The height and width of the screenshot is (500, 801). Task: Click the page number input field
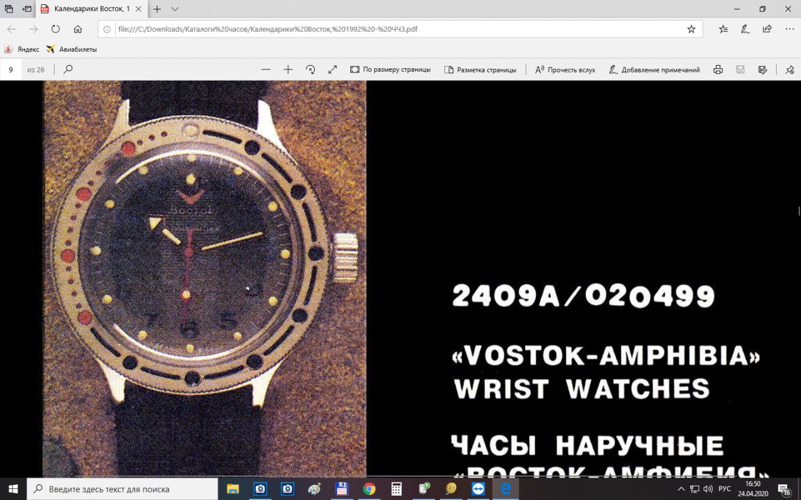coord(11,69)
